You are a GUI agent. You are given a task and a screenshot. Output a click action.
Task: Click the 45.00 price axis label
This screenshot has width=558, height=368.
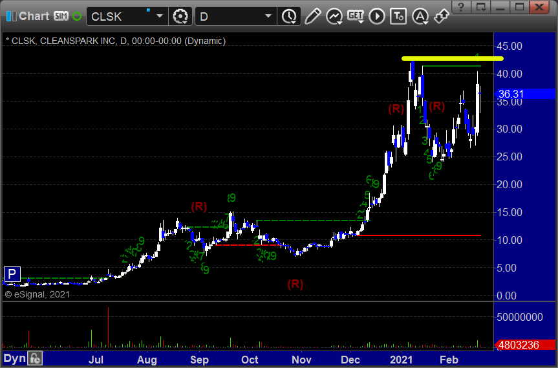click(x=510, y=46)
